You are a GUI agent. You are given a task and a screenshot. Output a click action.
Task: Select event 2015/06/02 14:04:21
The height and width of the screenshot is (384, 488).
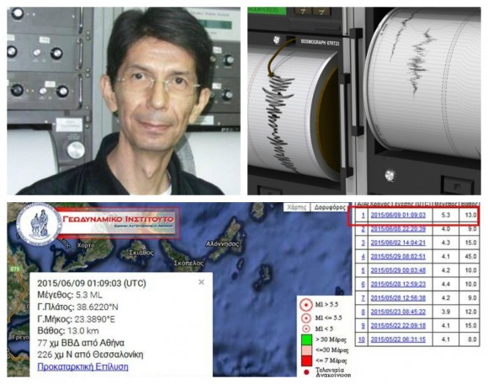coord(398,243)
